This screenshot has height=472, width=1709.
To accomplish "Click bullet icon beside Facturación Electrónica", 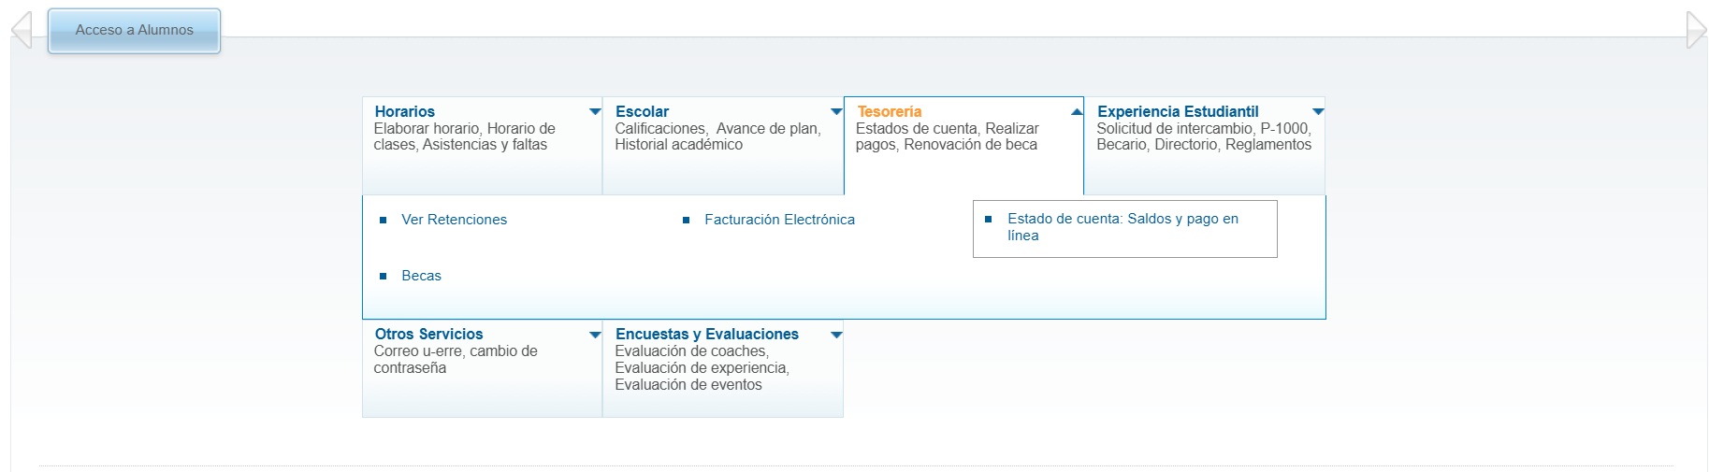I will [x=686, y=221].
